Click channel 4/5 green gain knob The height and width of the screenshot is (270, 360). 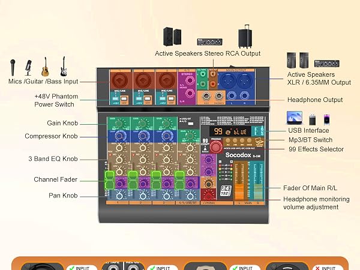190,136
